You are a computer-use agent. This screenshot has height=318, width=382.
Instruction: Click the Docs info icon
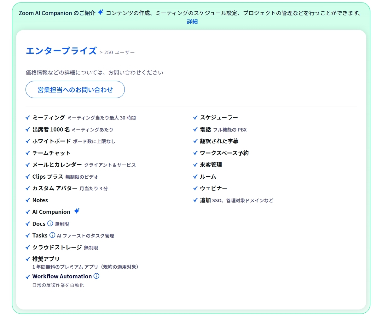pyautogui.click(x=50, y=224)
